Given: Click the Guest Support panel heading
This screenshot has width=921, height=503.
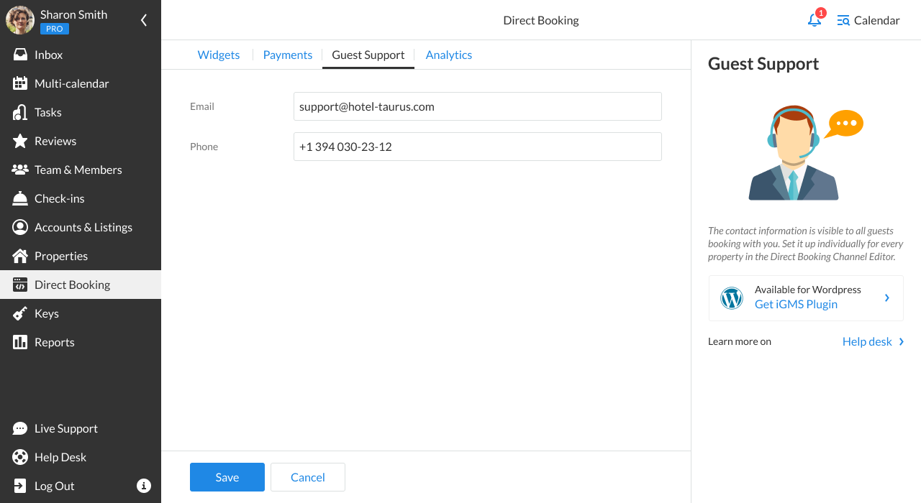Looking at the screenshot, I should tap(763, 64).
